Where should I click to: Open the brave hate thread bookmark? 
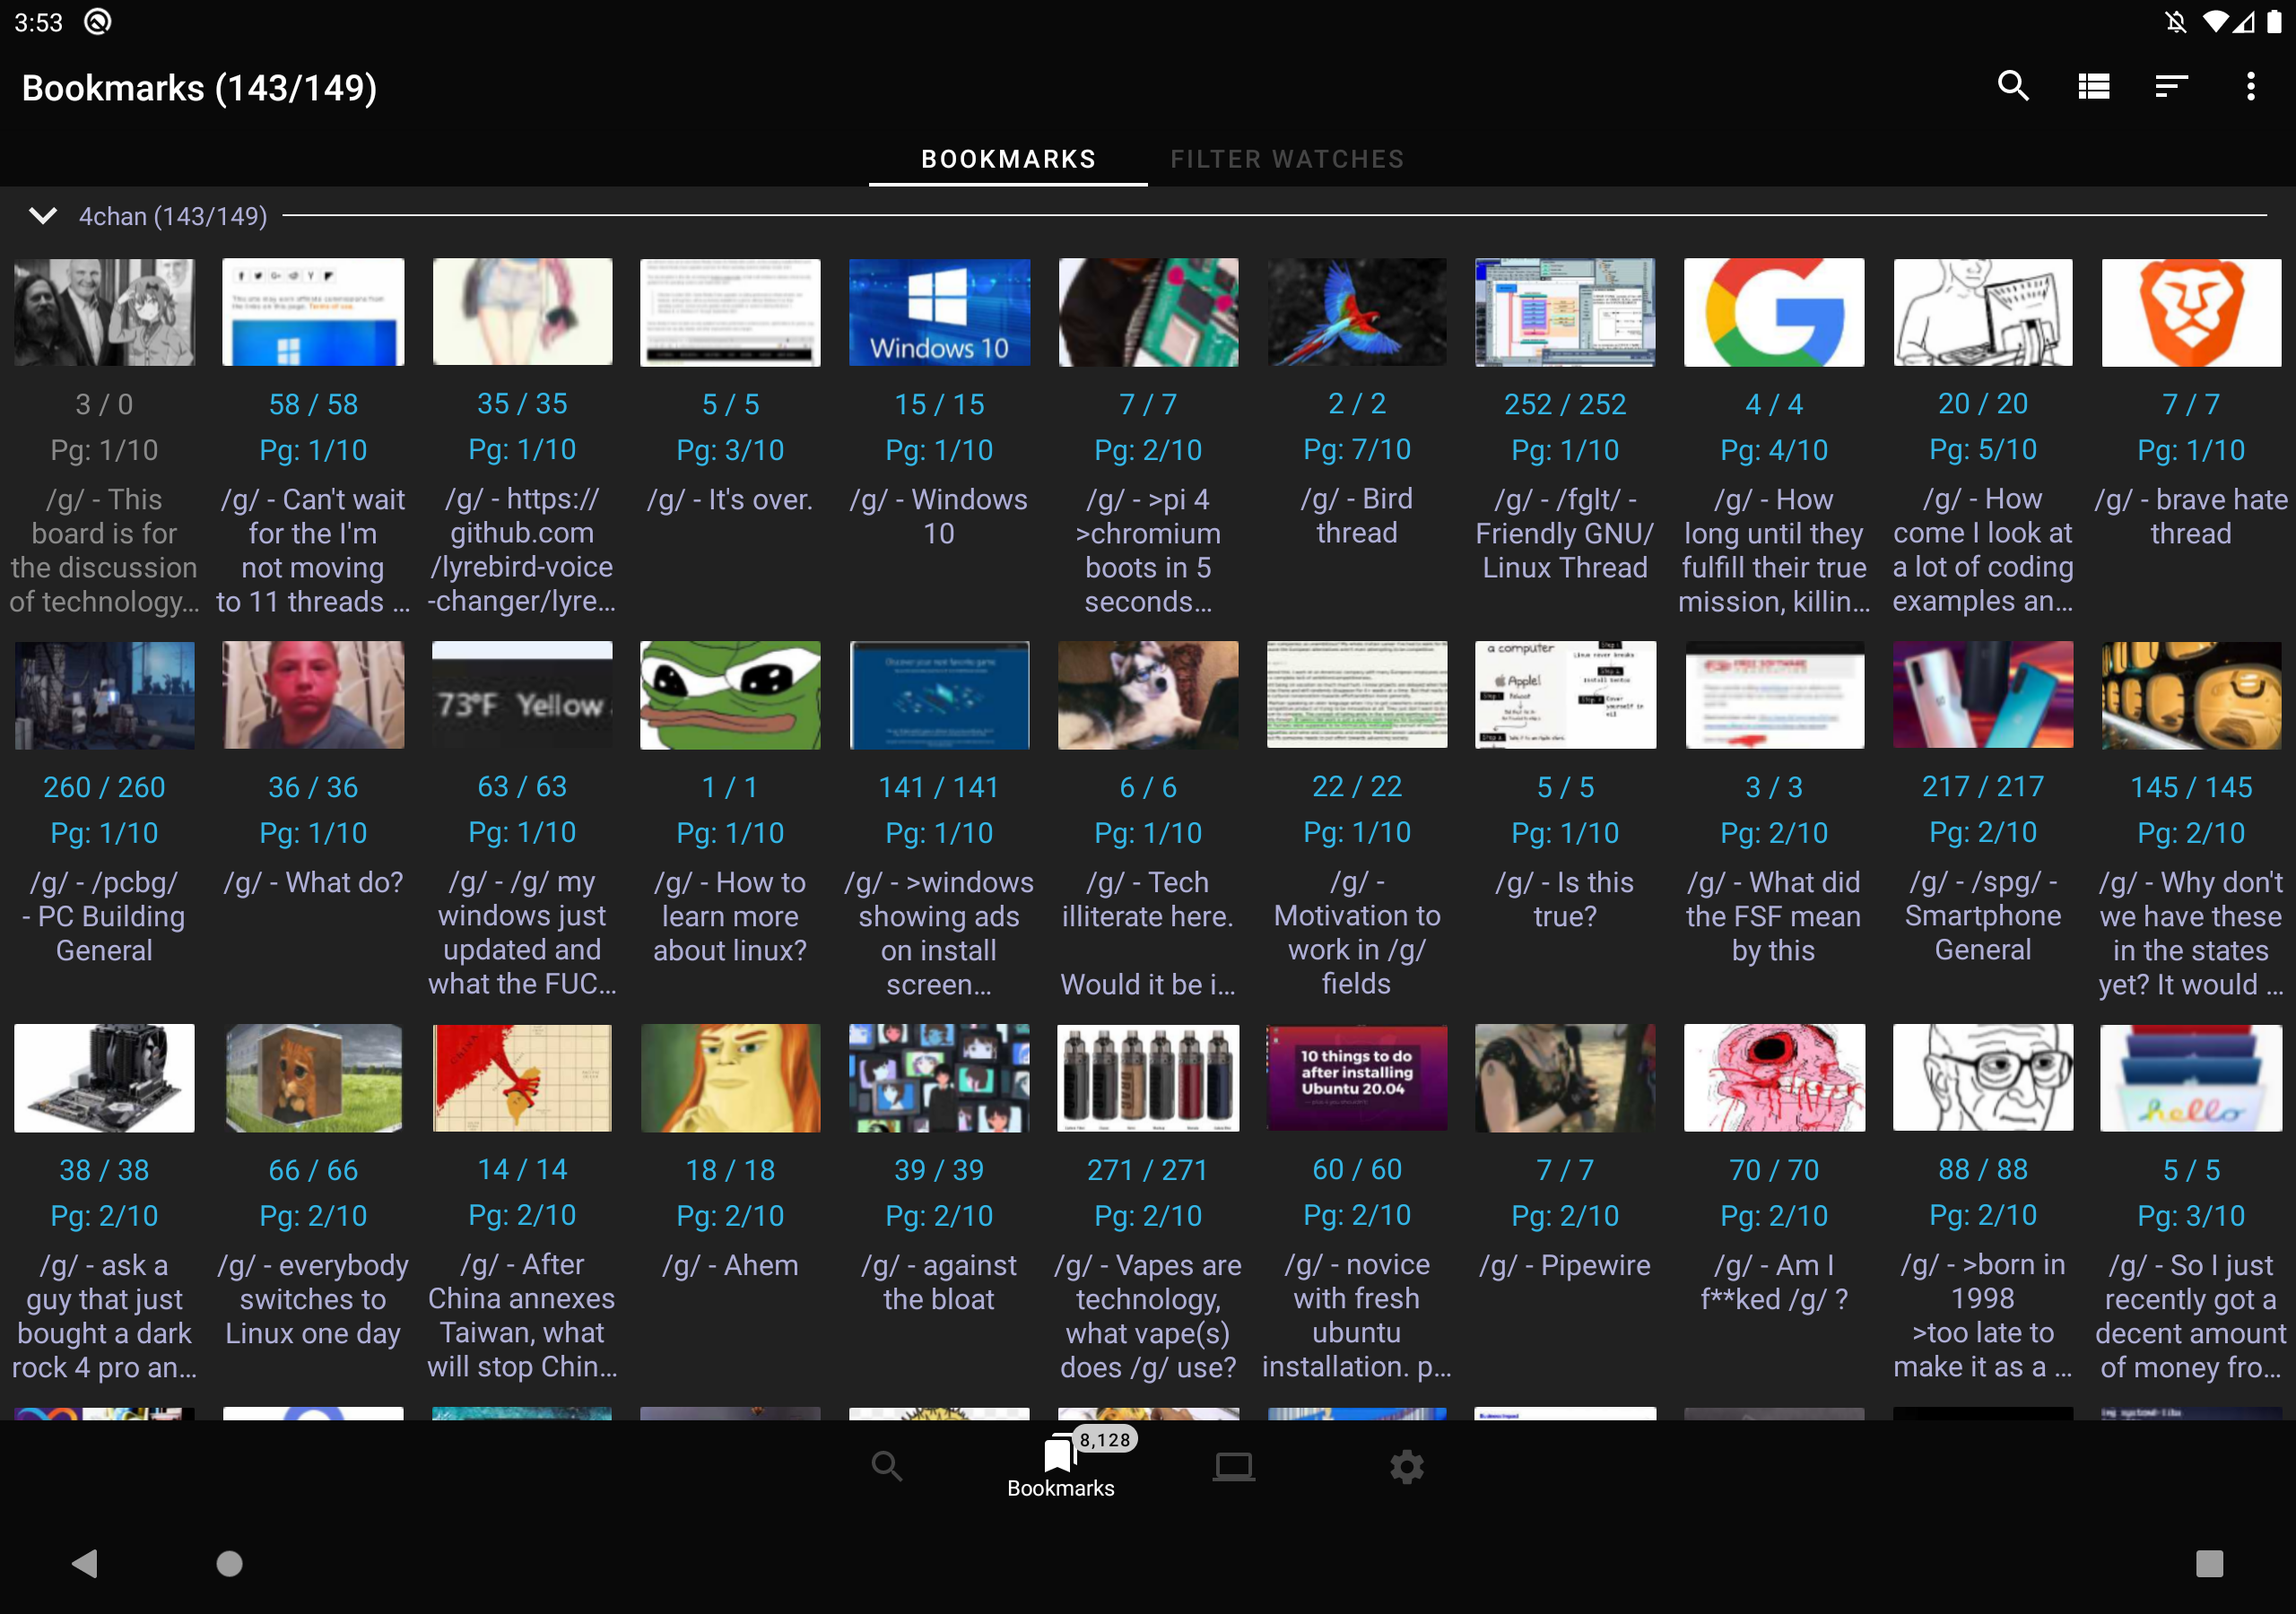point(2190,516)
